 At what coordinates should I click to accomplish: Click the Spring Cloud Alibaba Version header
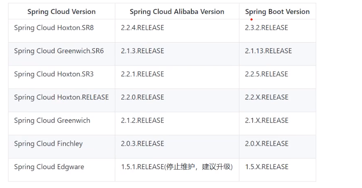[177, 11]
